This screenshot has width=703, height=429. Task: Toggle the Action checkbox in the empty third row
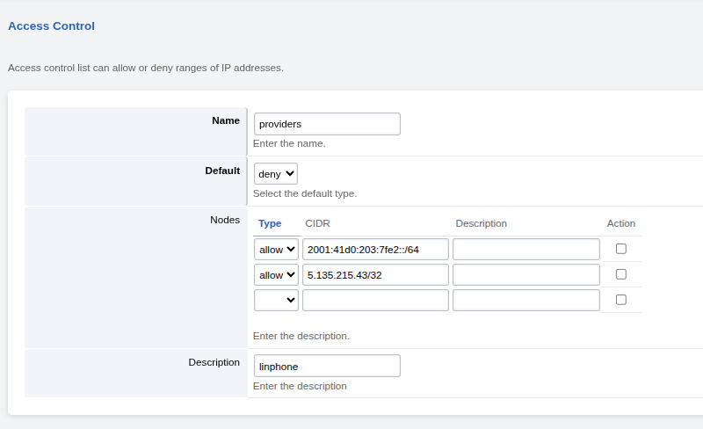(621, 300)
